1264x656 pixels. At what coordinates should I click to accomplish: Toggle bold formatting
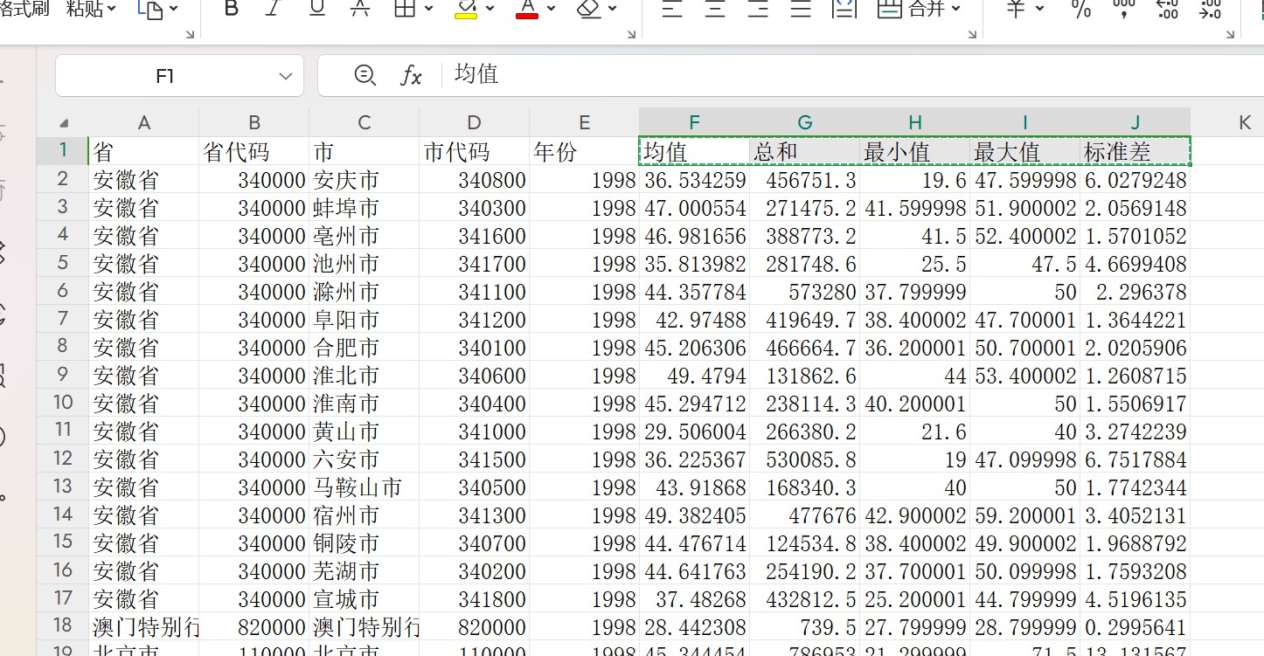231,9
